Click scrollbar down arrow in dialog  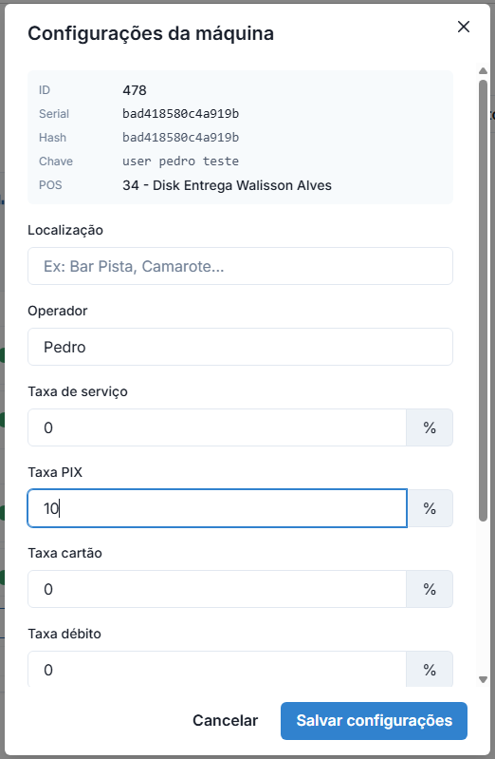tap(483, 679)
